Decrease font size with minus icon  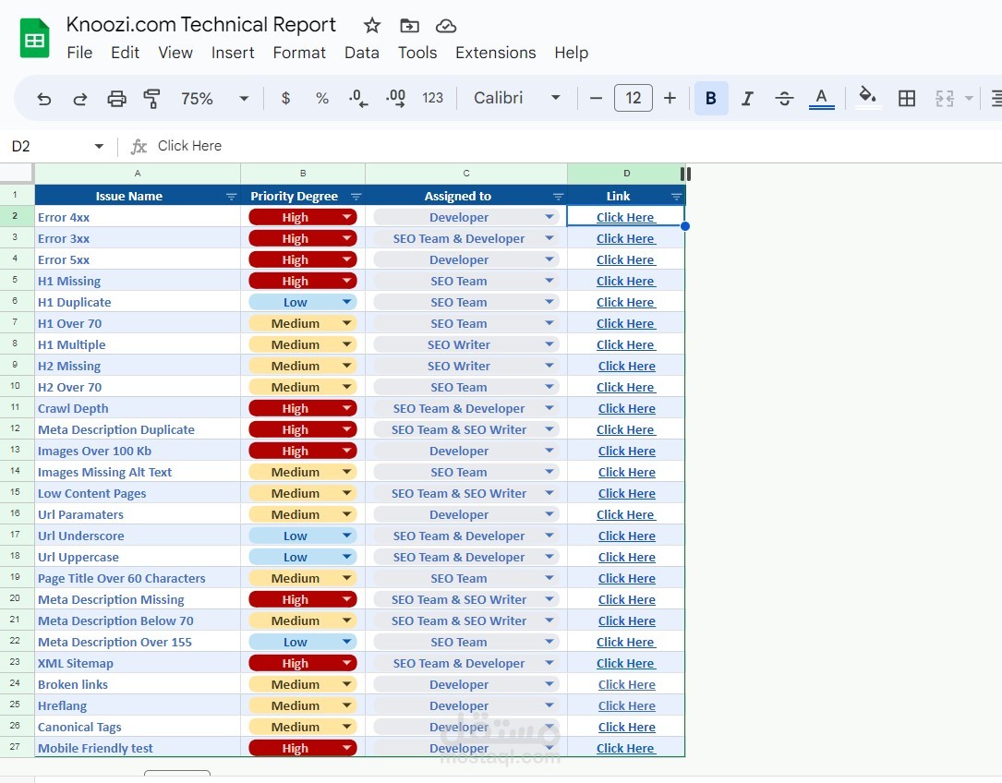[x=596, y=98]
